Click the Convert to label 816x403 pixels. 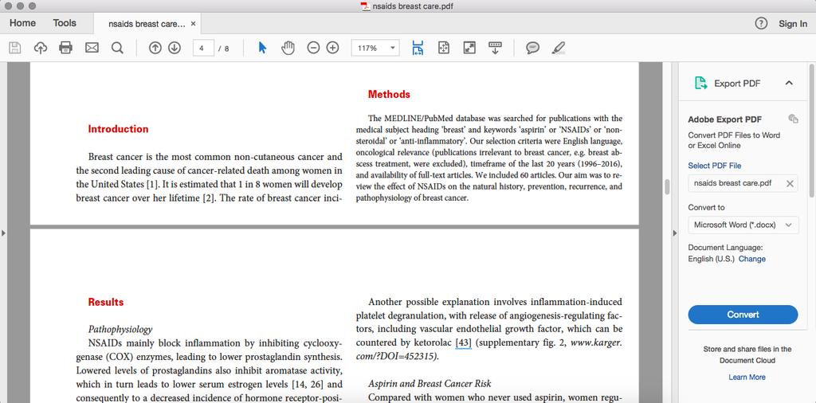coord(706,207)
